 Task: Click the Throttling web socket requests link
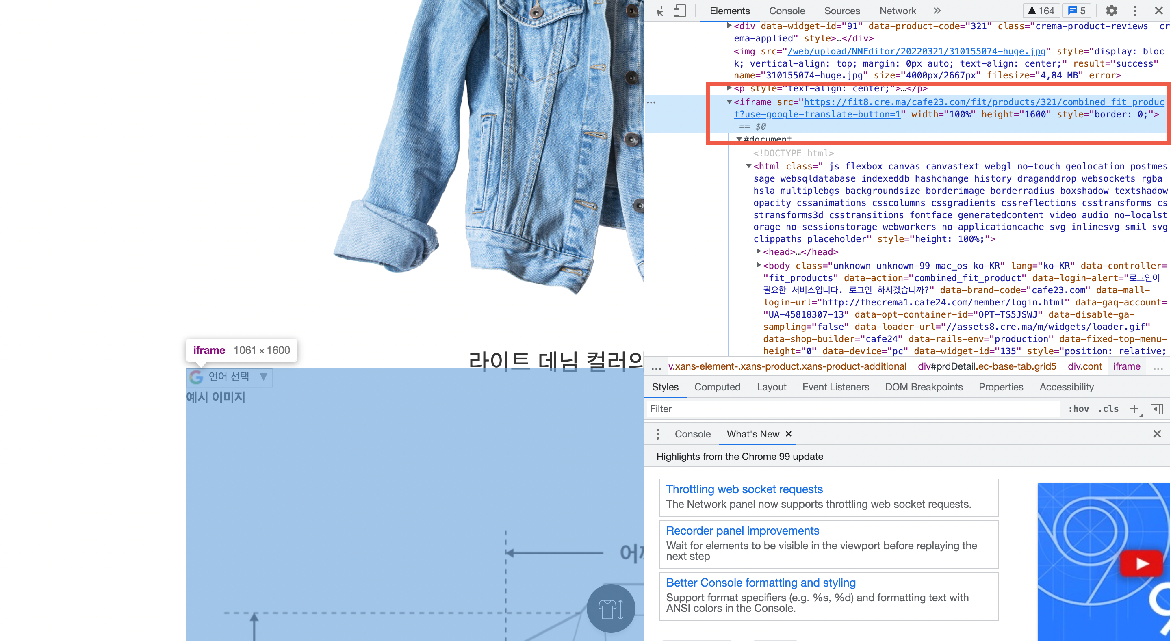[x=744, y=489]
